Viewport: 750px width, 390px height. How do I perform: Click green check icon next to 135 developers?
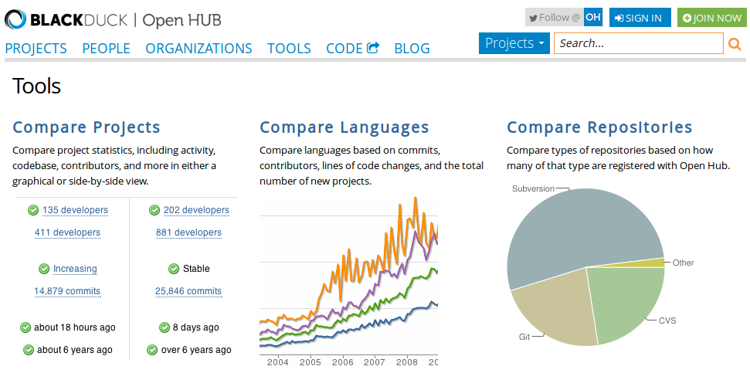click(33, 210)
